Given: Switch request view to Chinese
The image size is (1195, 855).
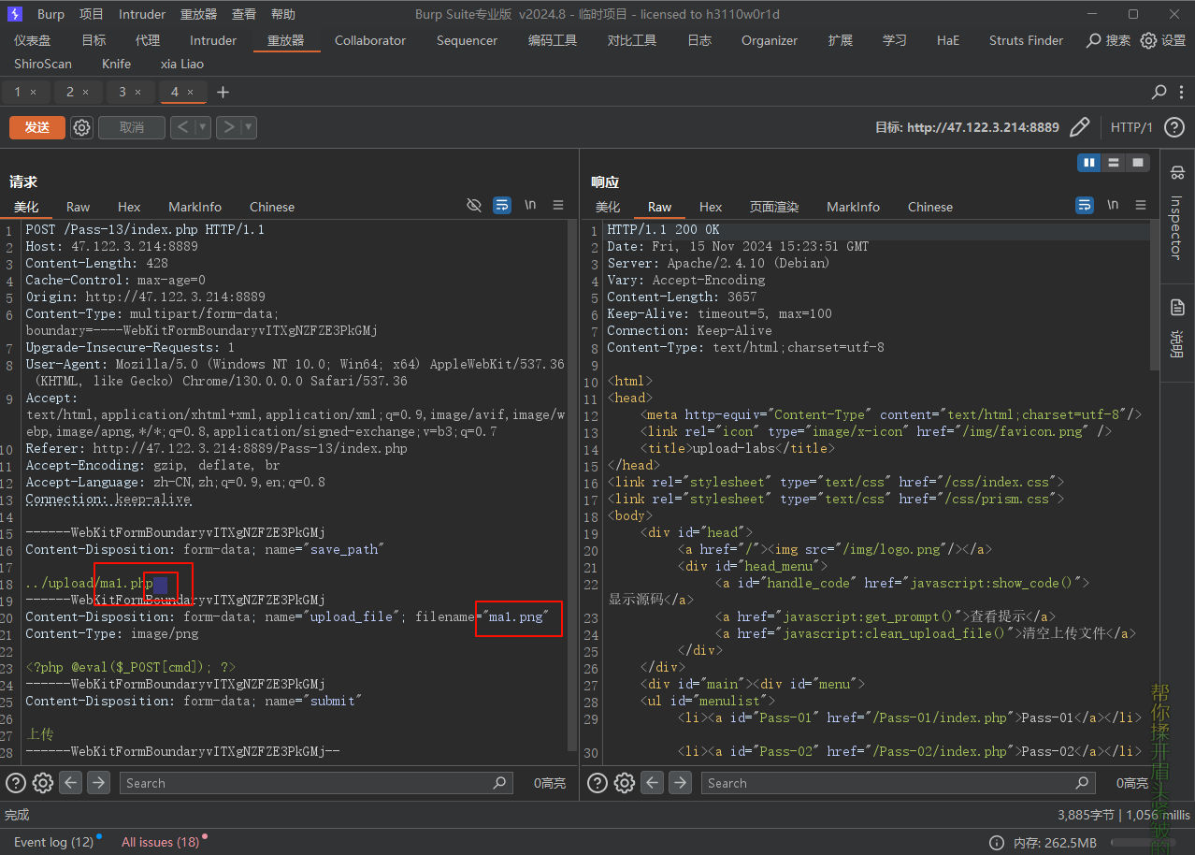Looking at the screenshot, I should coord(272,207).
